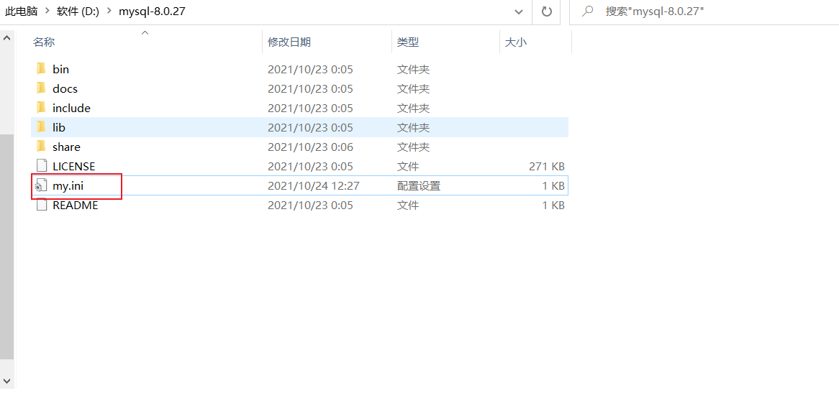Click the 配置设置 type cell

[419, 186]
